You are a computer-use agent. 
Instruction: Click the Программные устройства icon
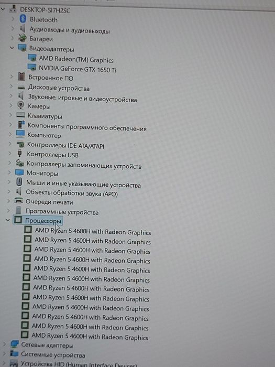click(18, 210)
